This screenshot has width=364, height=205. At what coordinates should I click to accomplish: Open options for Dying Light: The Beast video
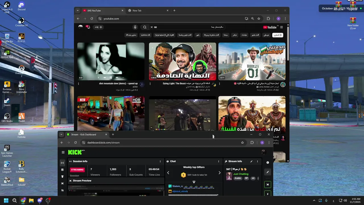[150, 84]
